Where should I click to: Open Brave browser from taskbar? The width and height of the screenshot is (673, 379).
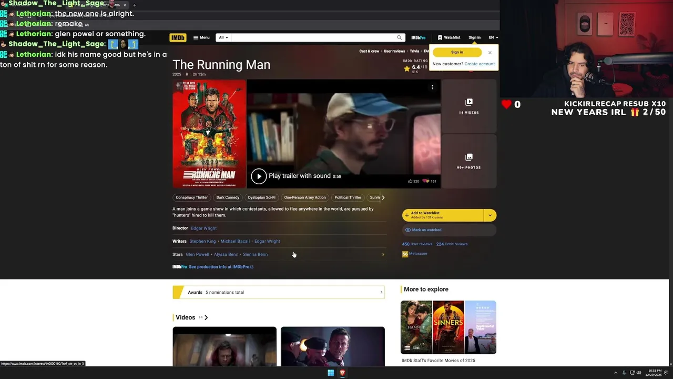(342, 373)
